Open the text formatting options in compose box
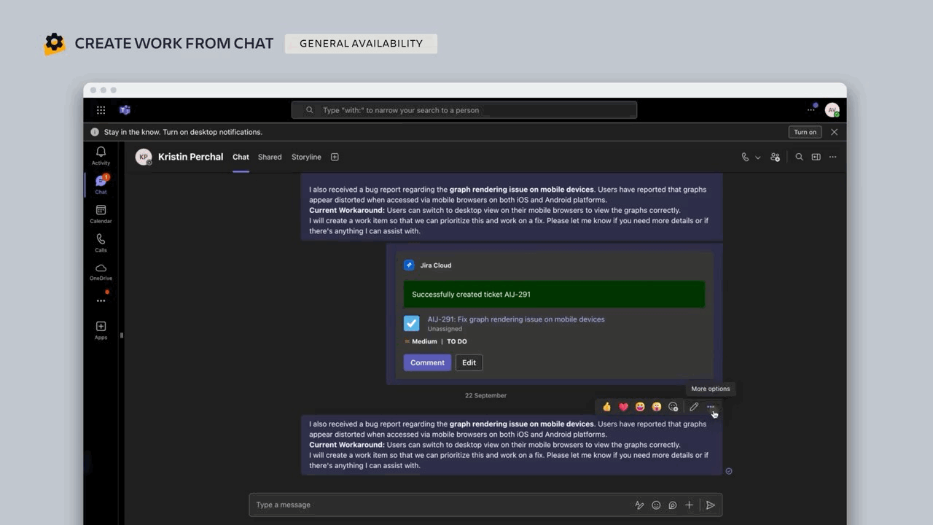 coord(639,505)
